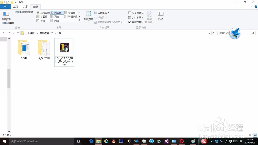Select Large icons layout

point(57,13)
